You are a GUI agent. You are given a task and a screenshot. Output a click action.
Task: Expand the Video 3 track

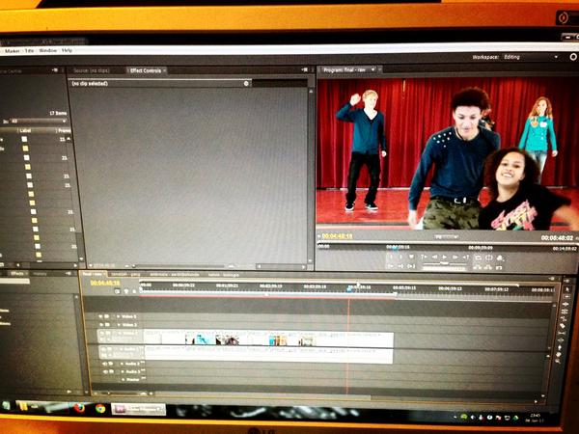[x=118, y=316]
